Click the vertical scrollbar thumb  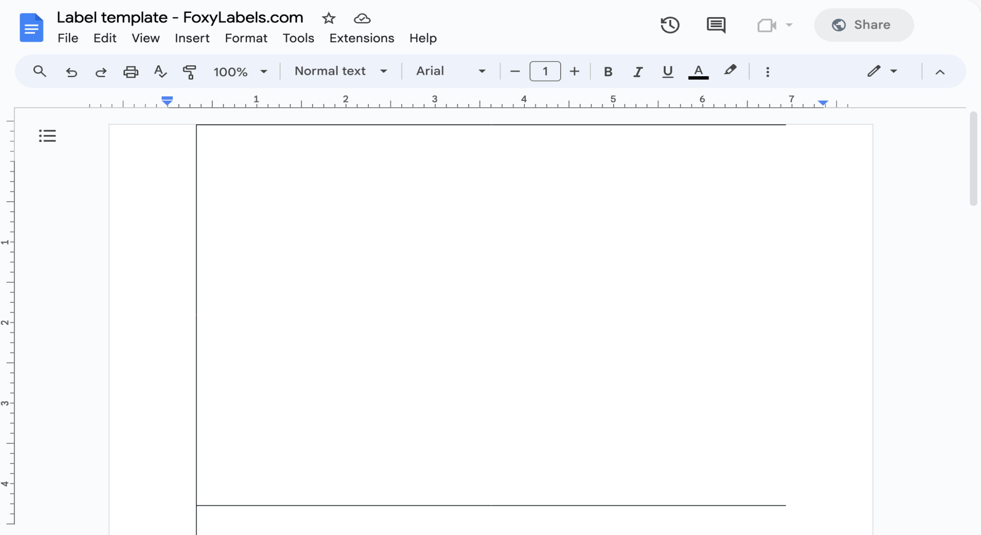(x=973, y=158)
